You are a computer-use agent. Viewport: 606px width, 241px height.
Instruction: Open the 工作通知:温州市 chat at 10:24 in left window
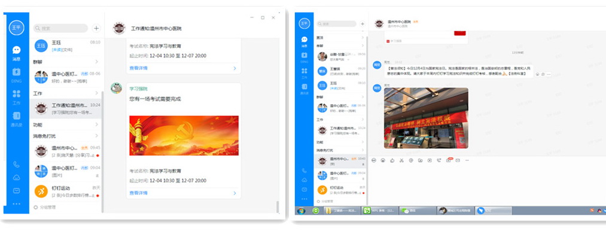65,108
